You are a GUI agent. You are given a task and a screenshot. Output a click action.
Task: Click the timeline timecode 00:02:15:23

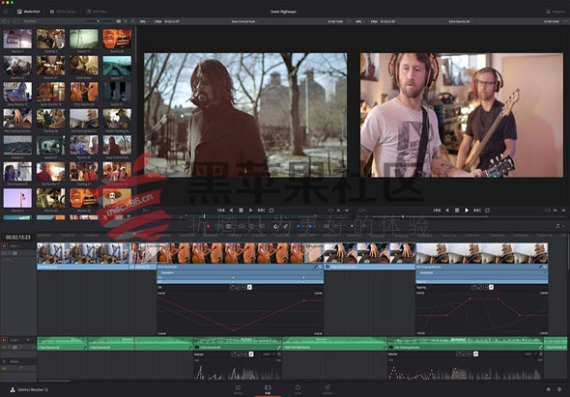(18, 237)
